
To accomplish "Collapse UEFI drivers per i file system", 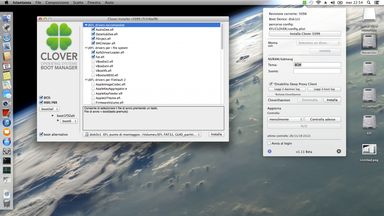I will (86, 48).
